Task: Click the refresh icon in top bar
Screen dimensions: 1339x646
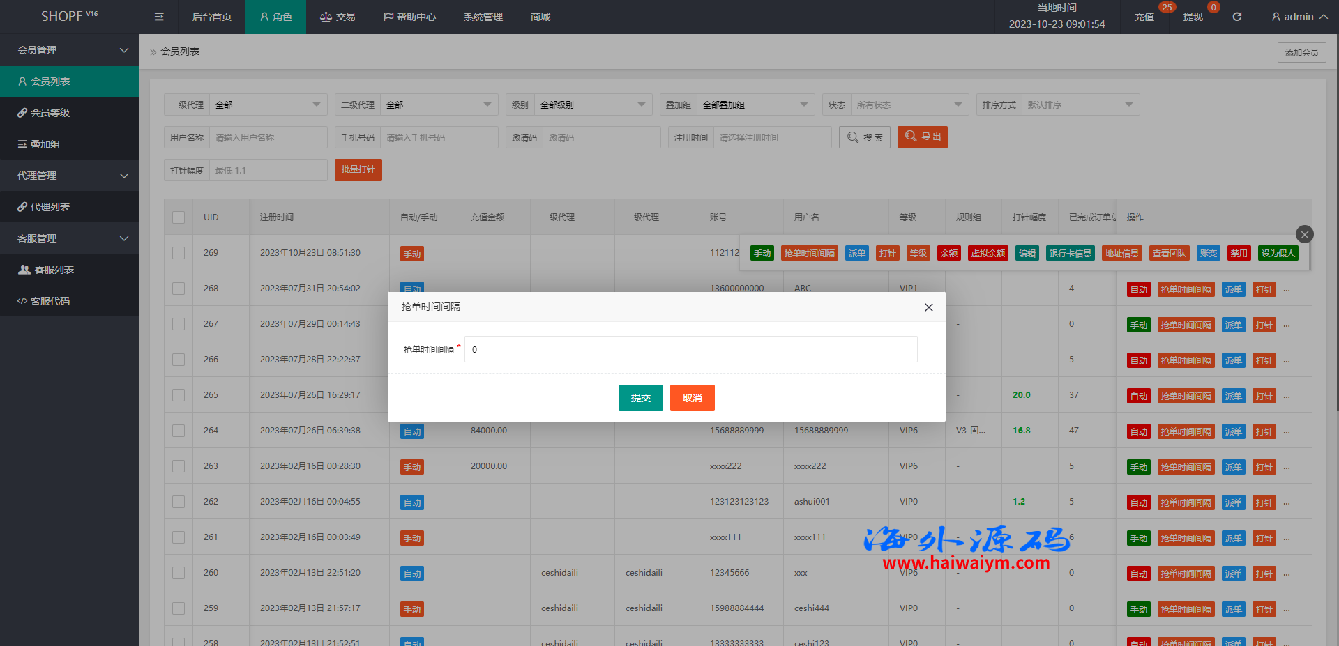Action: pyautogui.click(x=1236, y=17)
